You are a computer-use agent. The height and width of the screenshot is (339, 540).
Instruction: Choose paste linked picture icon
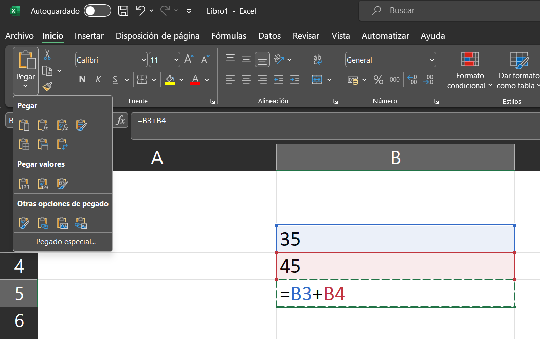coord(81,222)
